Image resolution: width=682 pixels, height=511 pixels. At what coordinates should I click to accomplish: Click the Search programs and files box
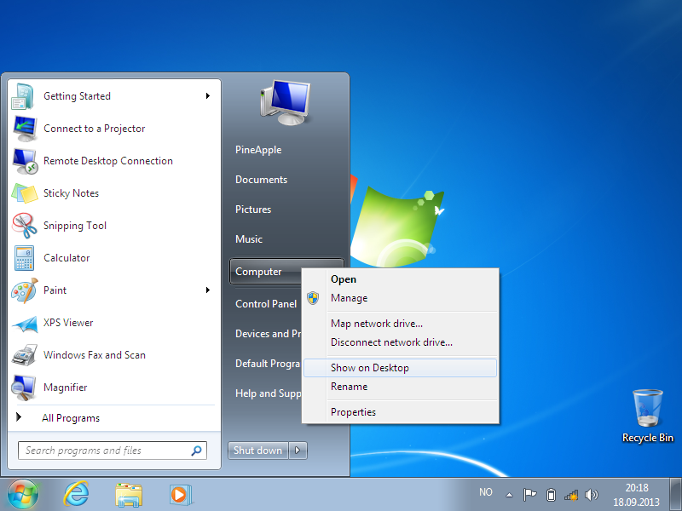point(113,451)
